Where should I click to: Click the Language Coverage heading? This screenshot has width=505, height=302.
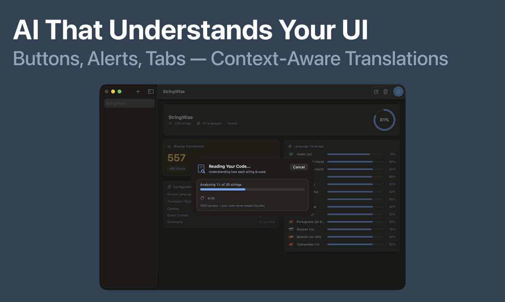[309, 146]
